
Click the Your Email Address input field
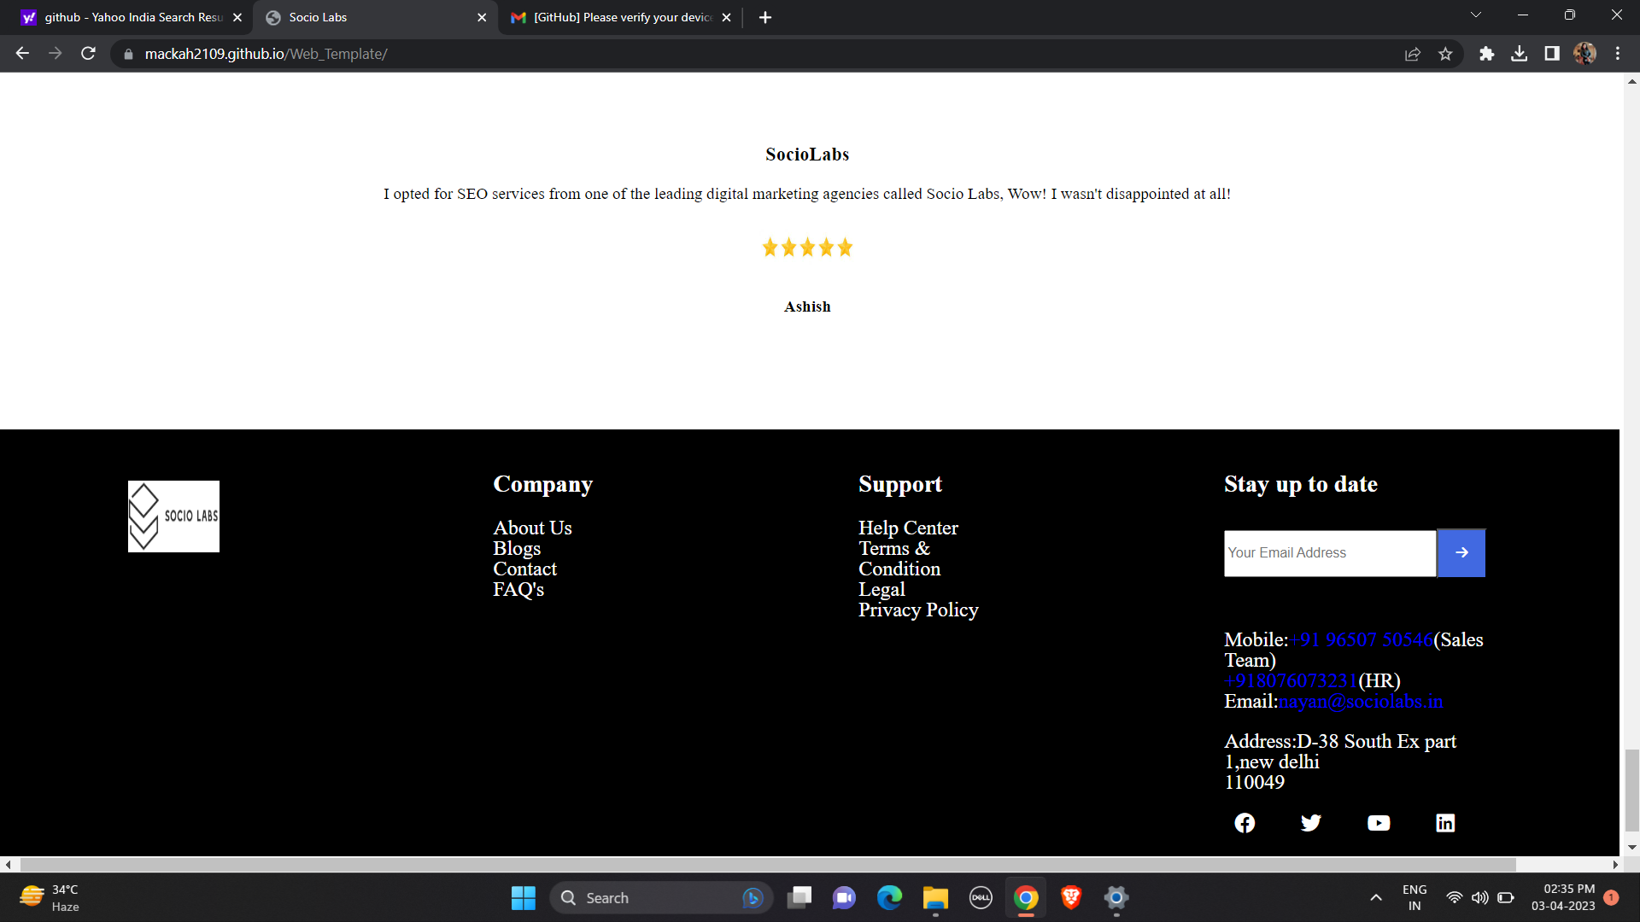1329,552
